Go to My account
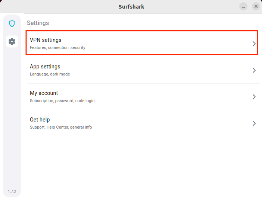Screen dimensions: 262x200 pyautogui.click(x=44, y=93)
